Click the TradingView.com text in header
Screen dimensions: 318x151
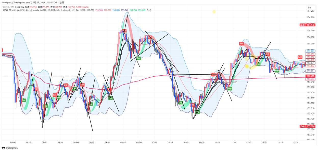click(x=24, y=3)
